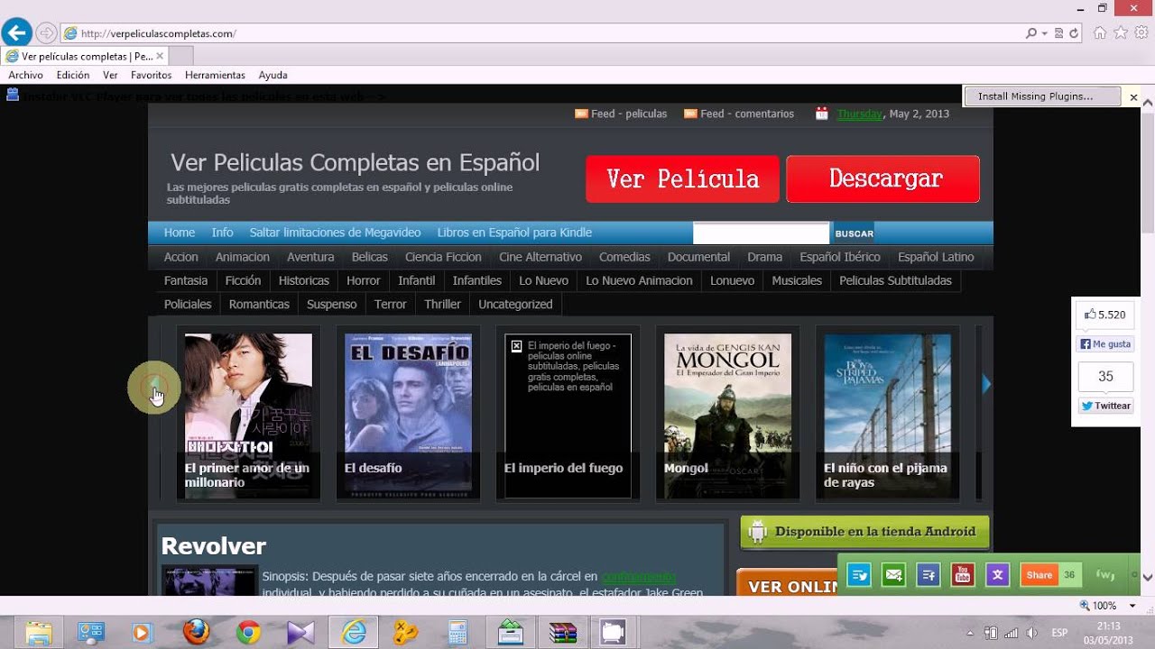The width and height of the screenshot is (1155, 649).
Task: Open the Archivo menu
Action: (x=25, y=75)
